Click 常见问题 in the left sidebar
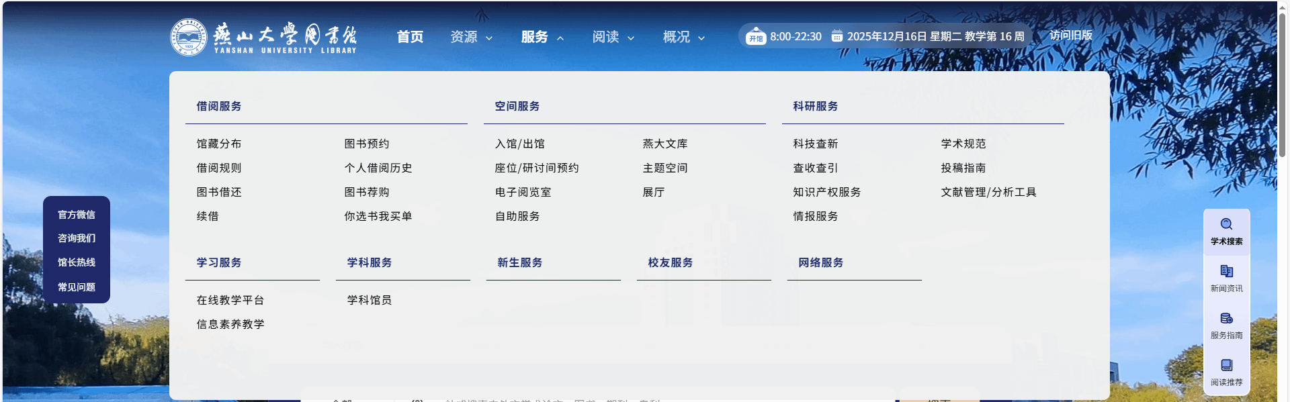Screen dimensions: 1290x402 click(77, 287)
